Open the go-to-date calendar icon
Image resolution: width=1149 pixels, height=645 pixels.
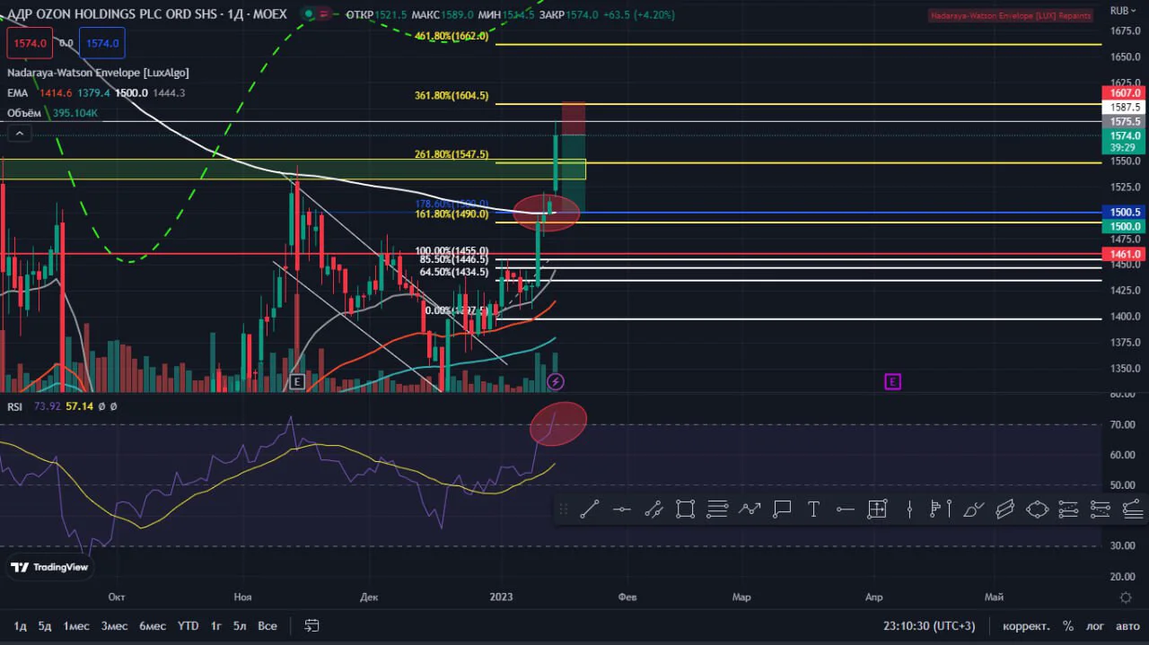[x=311, y=625]
